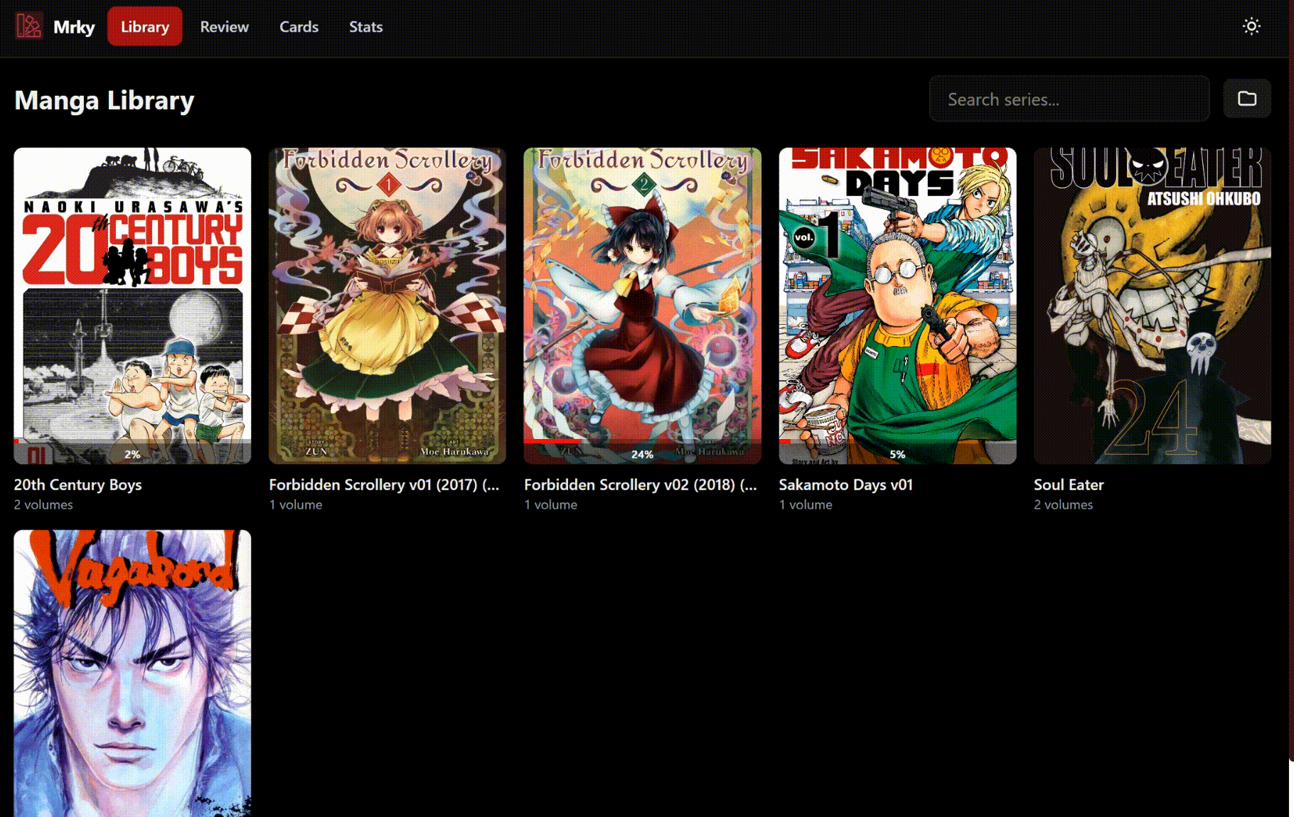The height and width of the screenshot is (817, 1294).
Task: Open the Stats tab
Action: click(x=365, y=26)
